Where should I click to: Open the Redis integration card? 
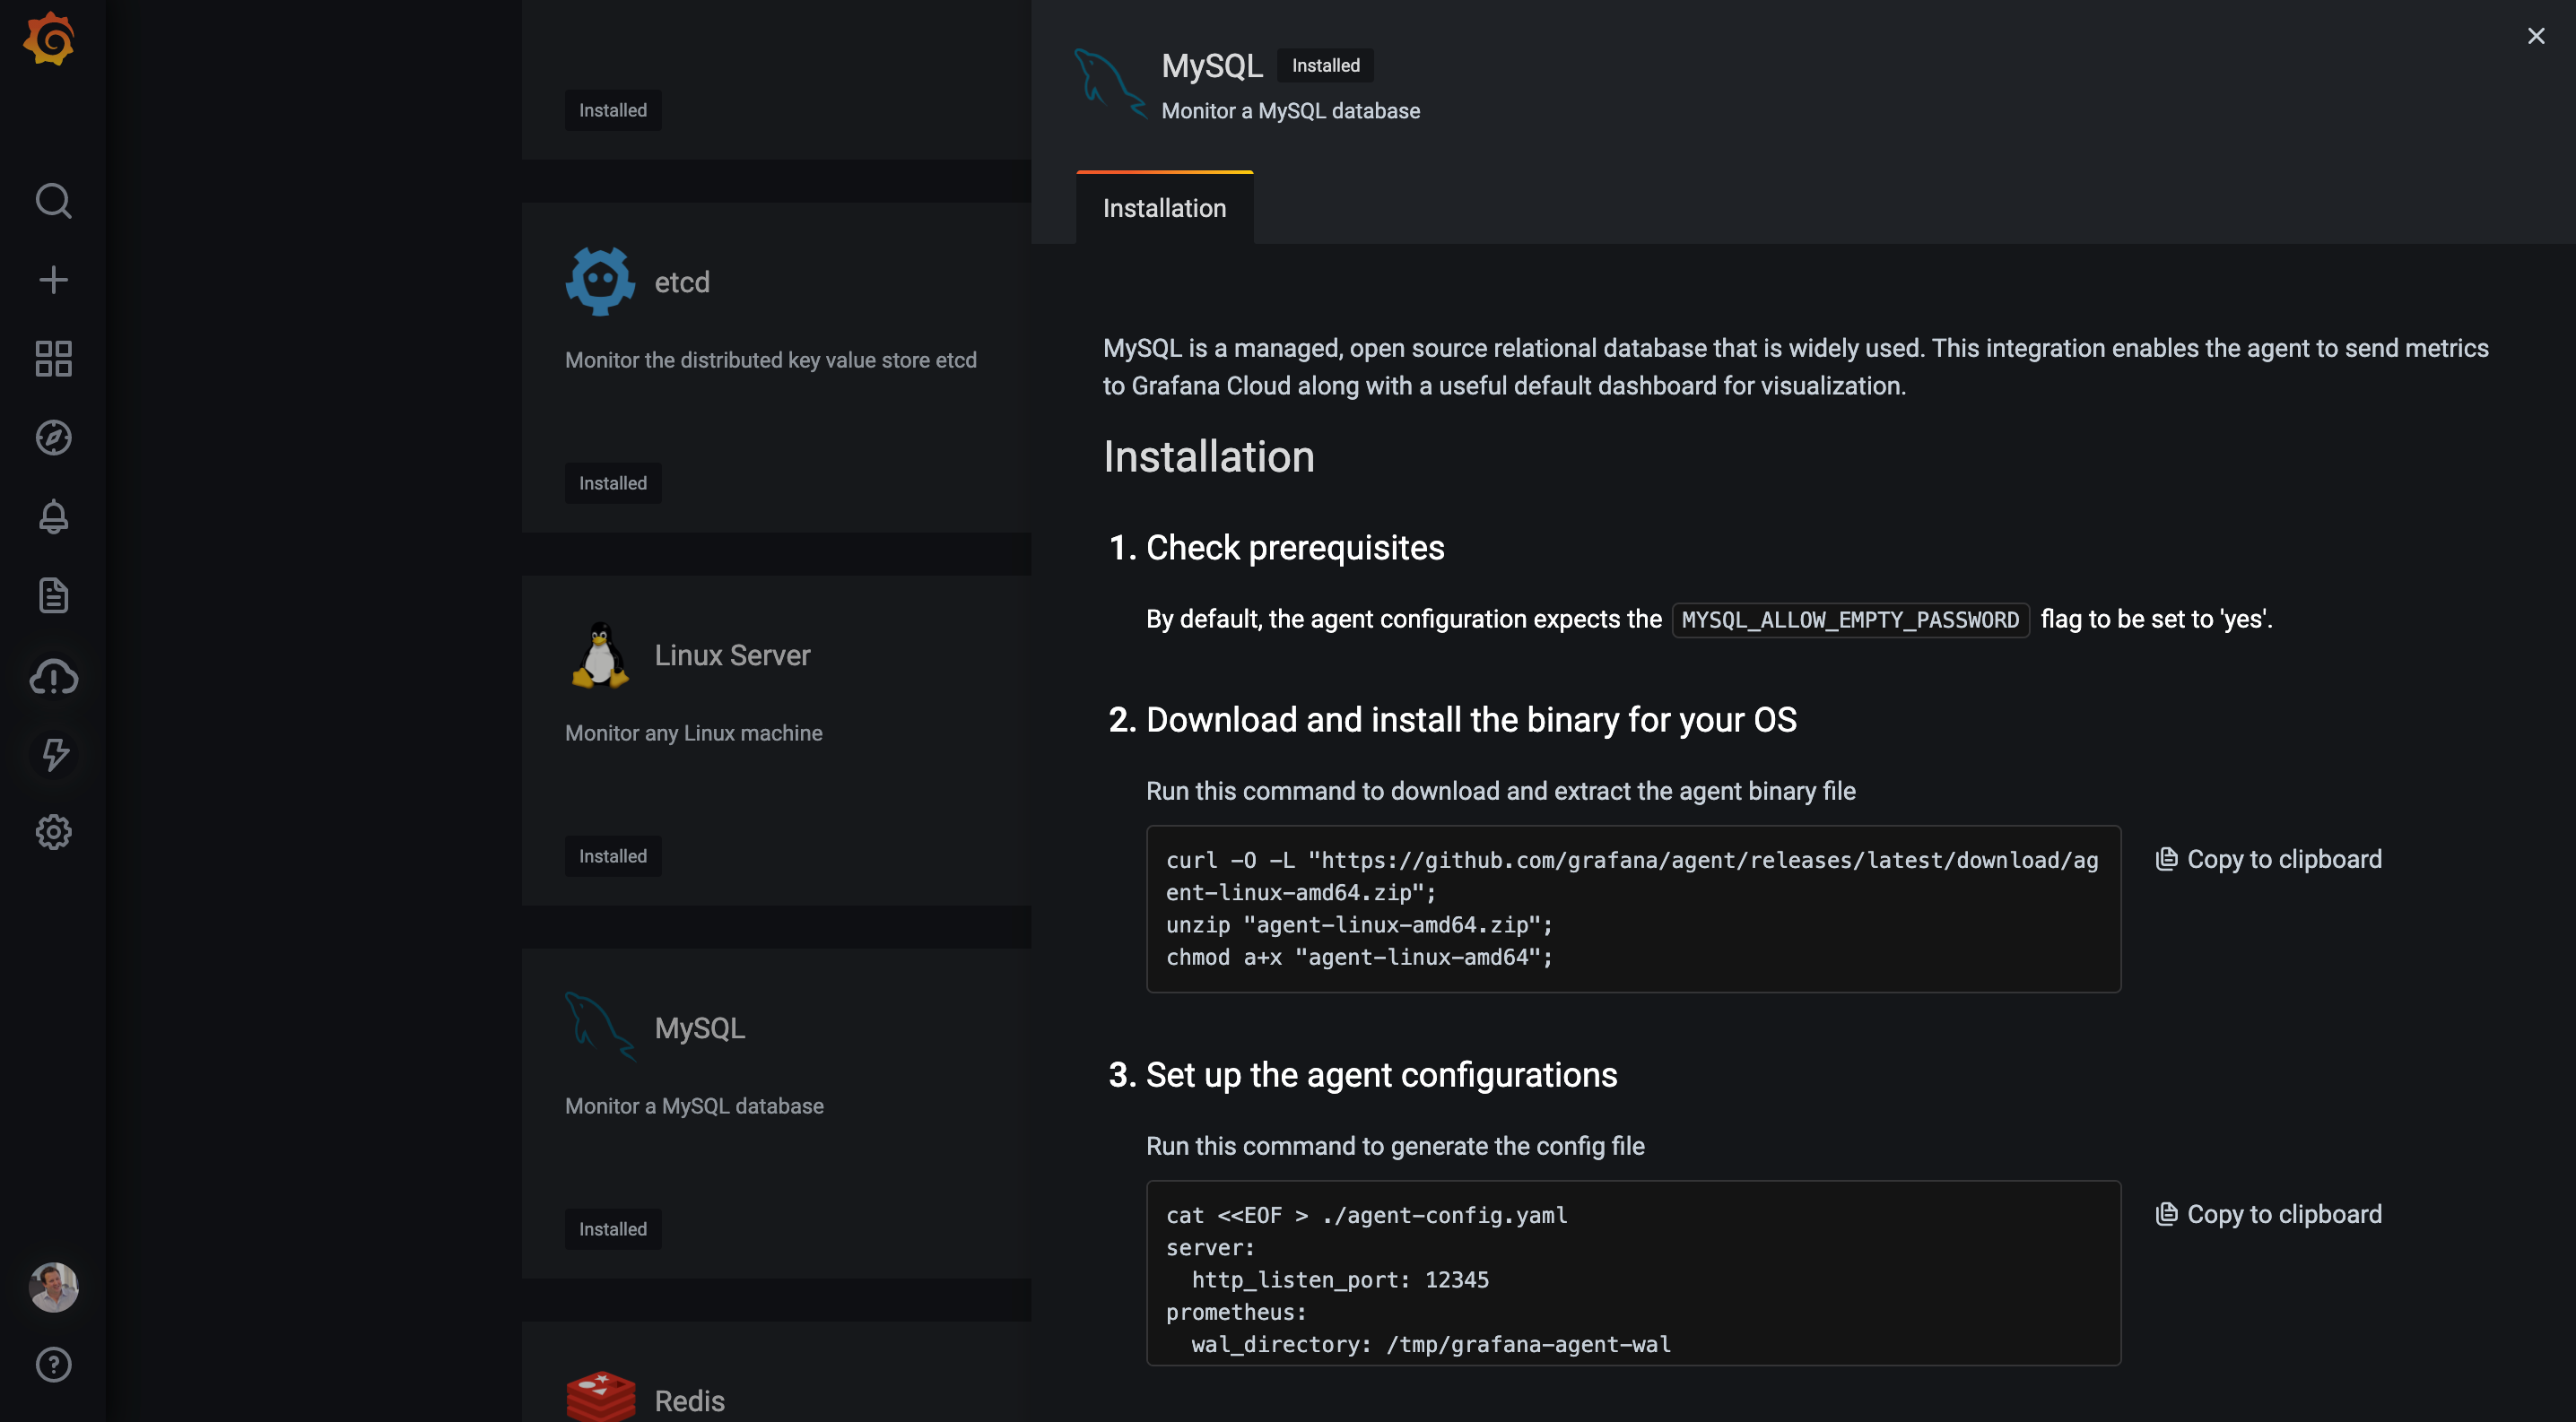(690, 1399)
